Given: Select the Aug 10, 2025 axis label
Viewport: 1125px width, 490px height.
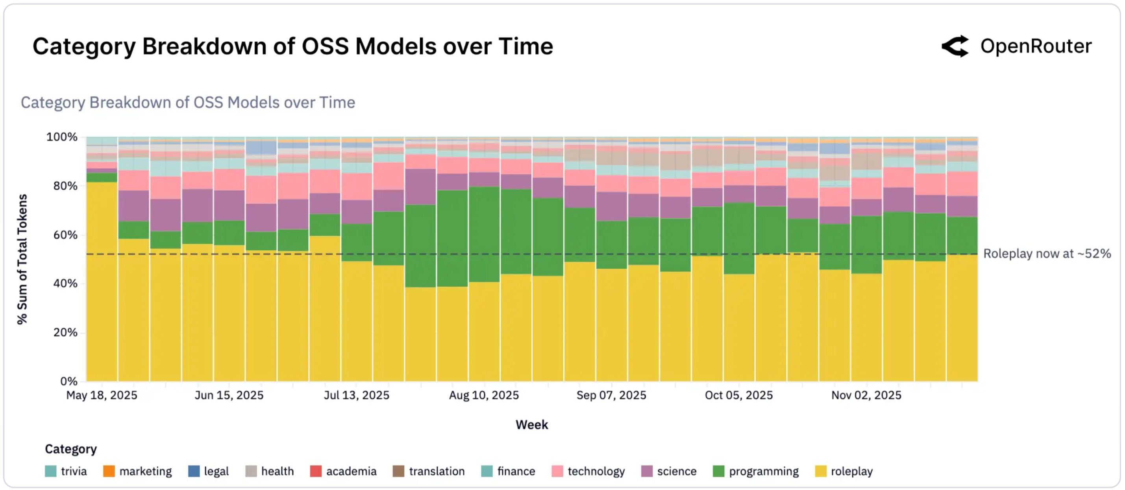Looking at the screenshot, I should (x=484, y=395).
